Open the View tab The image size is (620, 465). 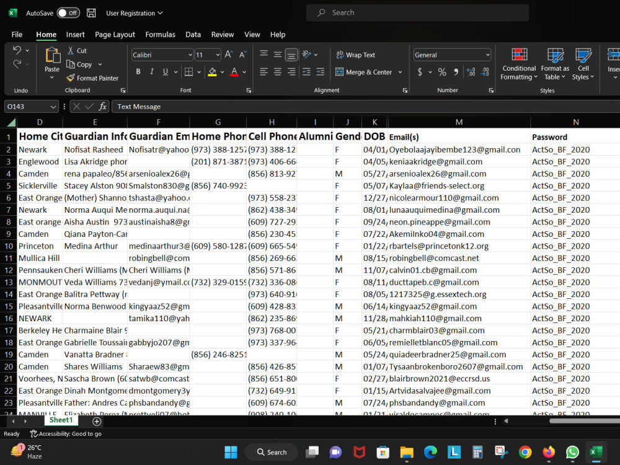[x=252, y=34]
